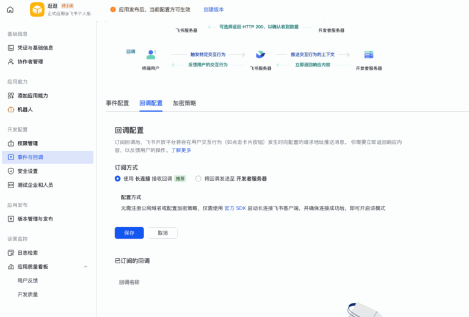Click the app quality dashboard chart icon

point(11,267)
